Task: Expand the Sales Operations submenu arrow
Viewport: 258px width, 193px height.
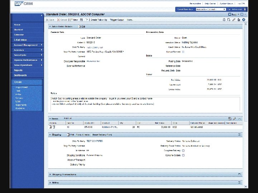Action: click(x=42, y=65)
